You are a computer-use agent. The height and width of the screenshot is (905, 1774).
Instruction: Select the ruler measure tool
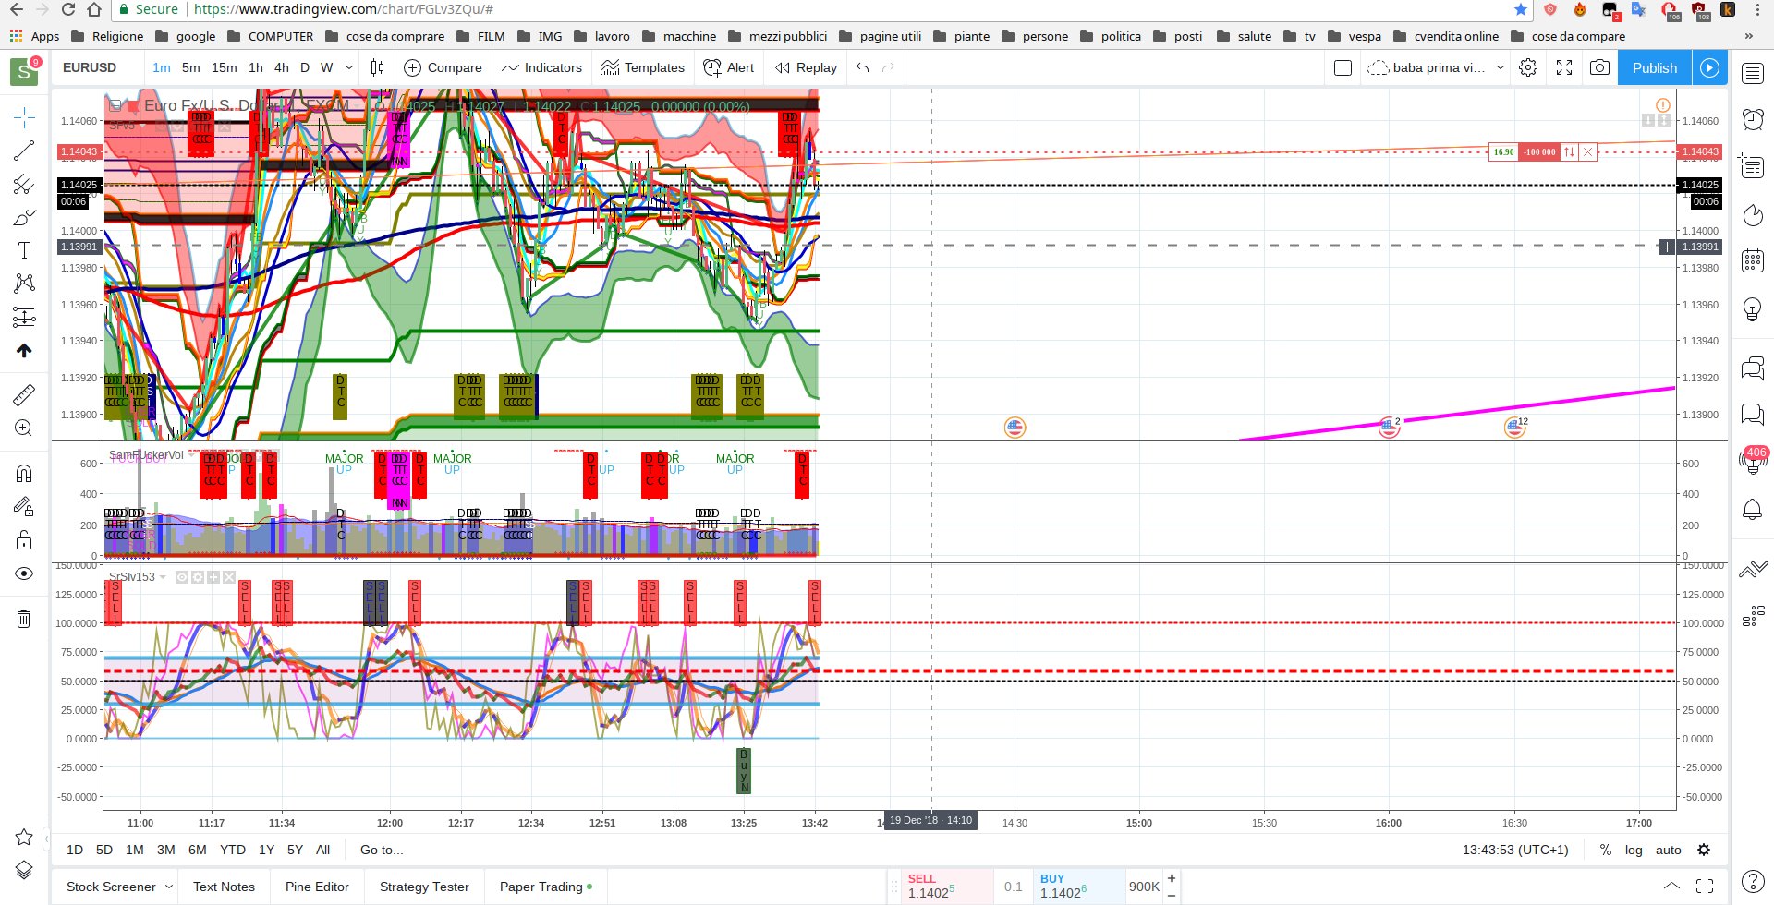[24, 395]
